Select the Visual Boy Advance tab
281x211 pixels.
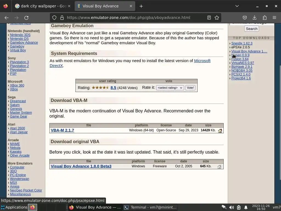point(105,6)
